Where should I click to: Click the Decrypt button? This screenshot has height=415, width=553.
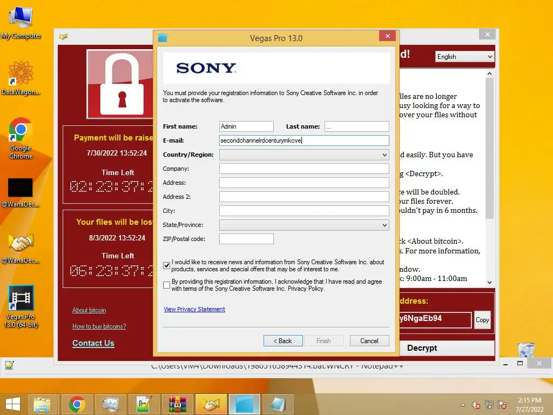pyautogui.click(x=447, y=348)
